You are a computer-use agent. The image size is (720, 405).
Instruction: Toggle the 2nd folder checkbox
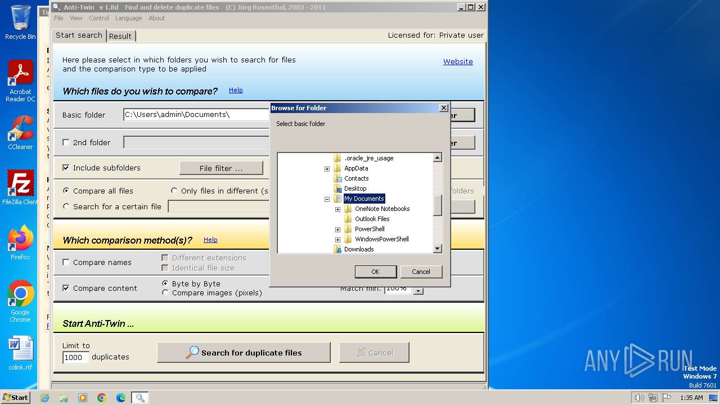(66, 142)
